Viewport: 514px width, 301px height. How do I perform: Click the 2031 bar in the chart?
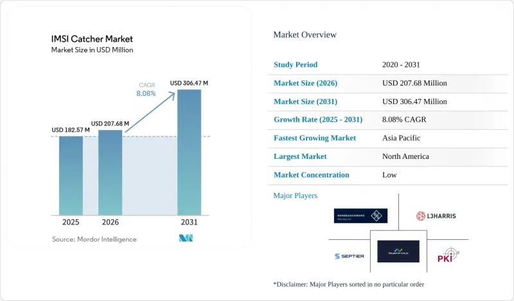tap(189, 152)
